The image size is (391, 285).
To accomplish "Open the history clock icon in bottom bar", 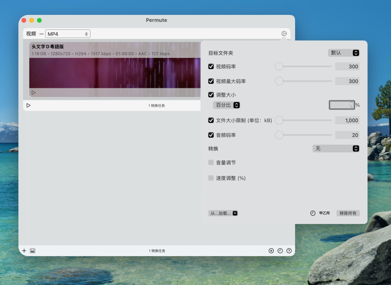I will pyautogui.click(x=280, y=250).
